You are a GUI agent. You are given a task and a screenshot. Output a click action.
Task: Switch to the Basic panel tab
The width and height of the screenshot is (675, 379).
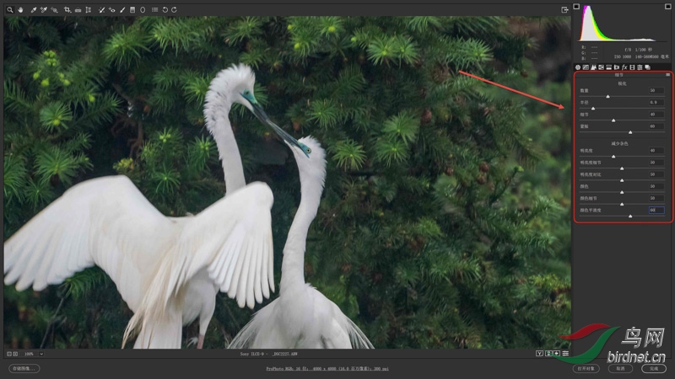click(579, 67)
